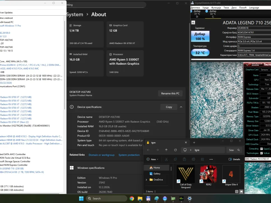Toggle the OpenCL checkbox in GPU-Z

(x=261, y=149)
